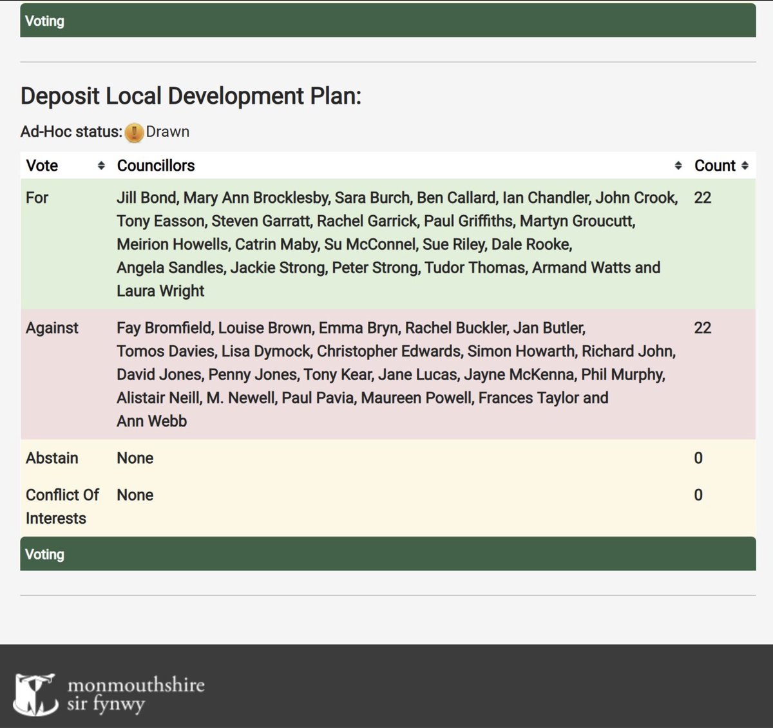This screenshot has width=773, height=728.
Task: Select the Conflict Of Interests row label
Action: pos(62,506)
